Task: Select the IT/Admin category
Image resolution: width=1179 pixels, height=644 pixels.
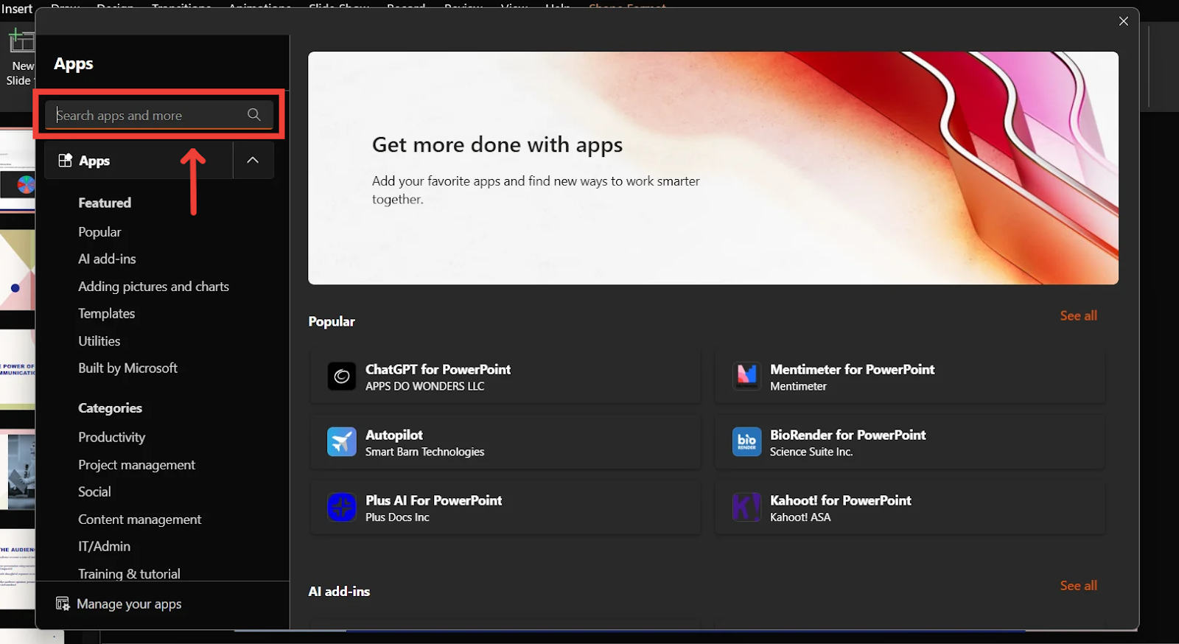Action: point(104,546)
